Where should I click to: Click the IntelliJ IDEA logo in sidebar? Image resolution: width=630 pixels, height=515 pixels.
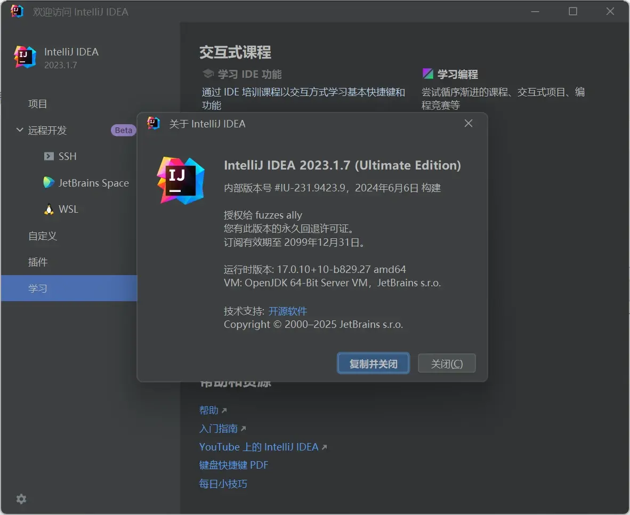pyautogui.click(x=25, y=57)
